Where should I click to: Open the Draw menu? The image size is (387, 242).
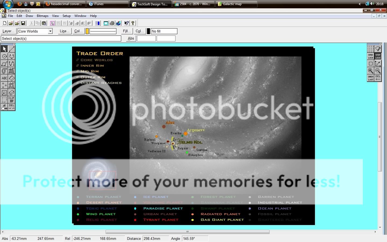click(29, 16)
